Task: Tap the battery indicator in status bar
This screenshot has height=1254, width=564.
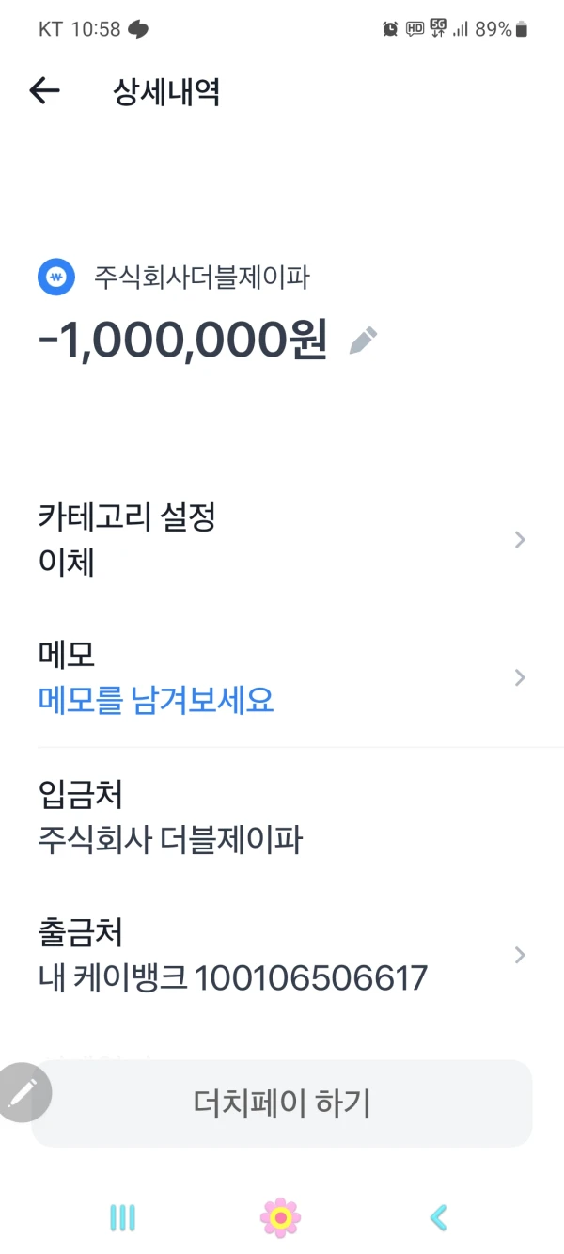Action: pyautogui.click(x=522, y=29)
